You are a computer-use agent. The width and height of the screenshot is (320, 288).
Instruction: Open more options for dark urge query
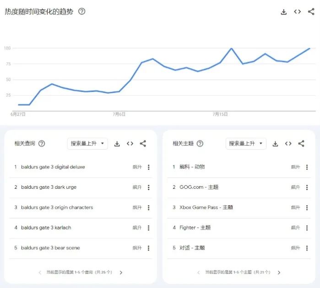pos(149,187)
